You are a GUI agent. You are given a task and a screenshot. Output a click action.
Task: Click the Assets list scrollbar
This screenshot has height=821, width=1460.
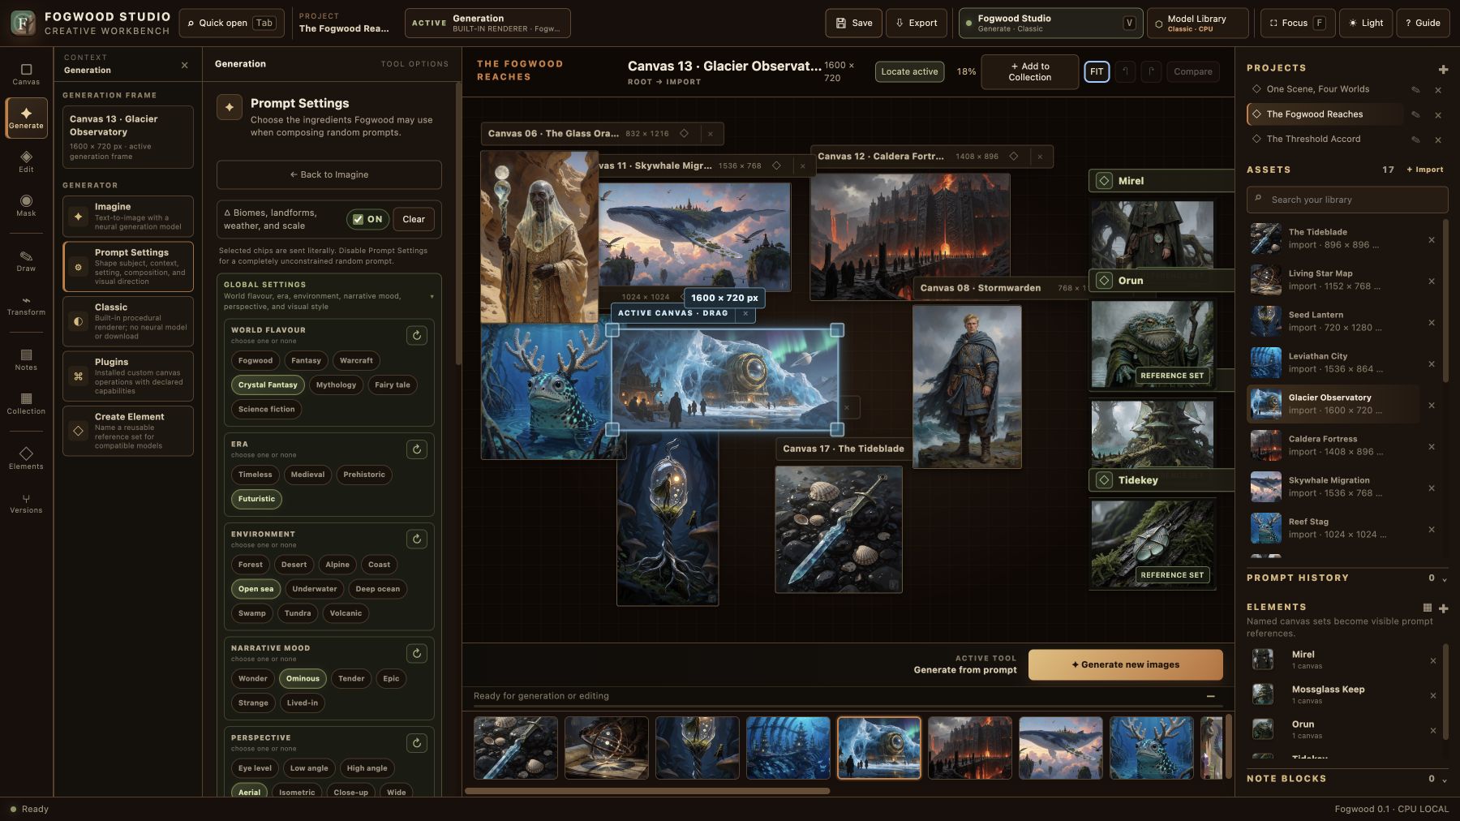point(1446,300)
